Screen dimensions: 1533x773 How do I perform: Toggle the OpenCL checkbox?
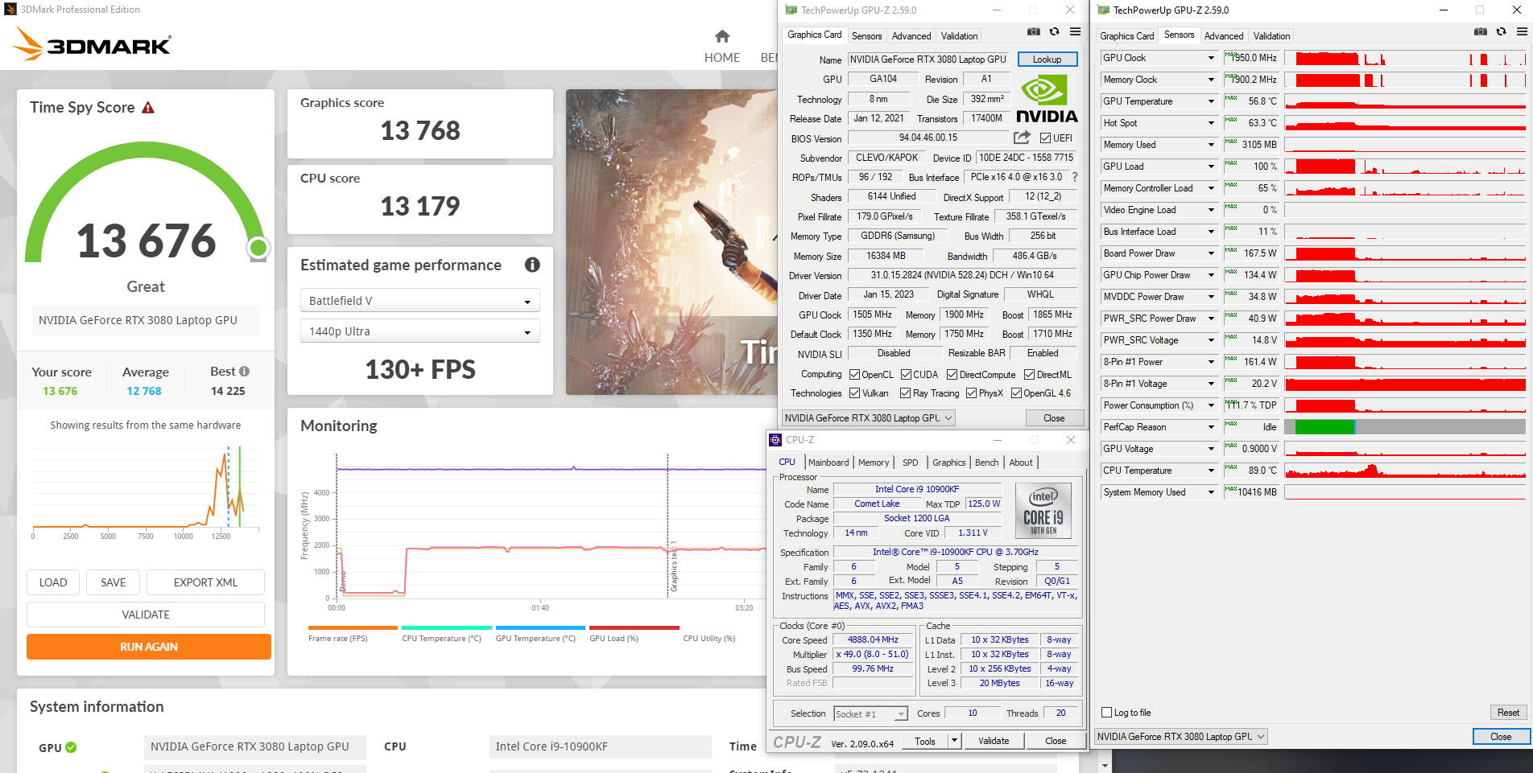855,375
